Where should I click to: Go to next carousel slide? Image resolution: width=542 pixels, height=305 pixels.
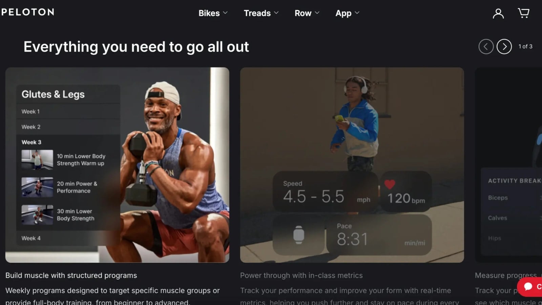504,46
